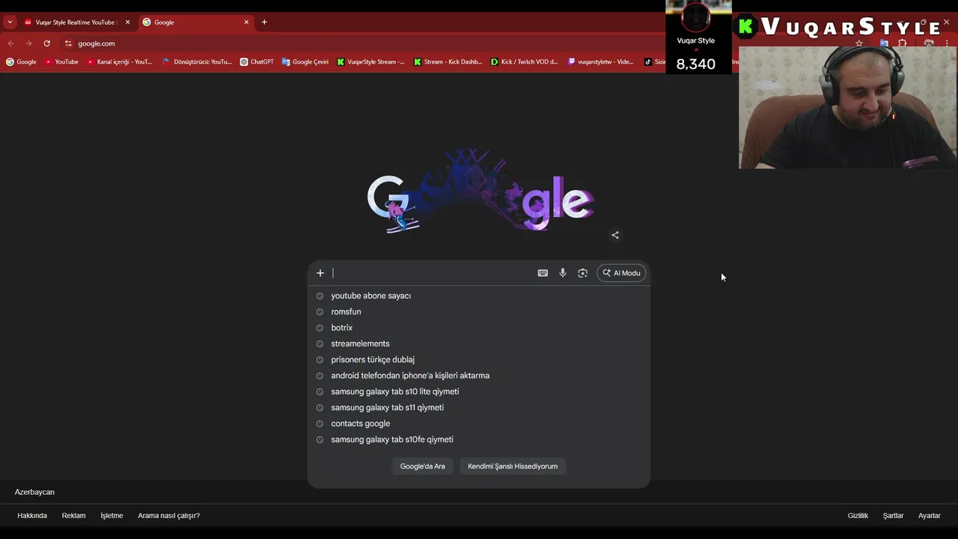Open Arama nasıl çalışır? link

click(168, 516)
